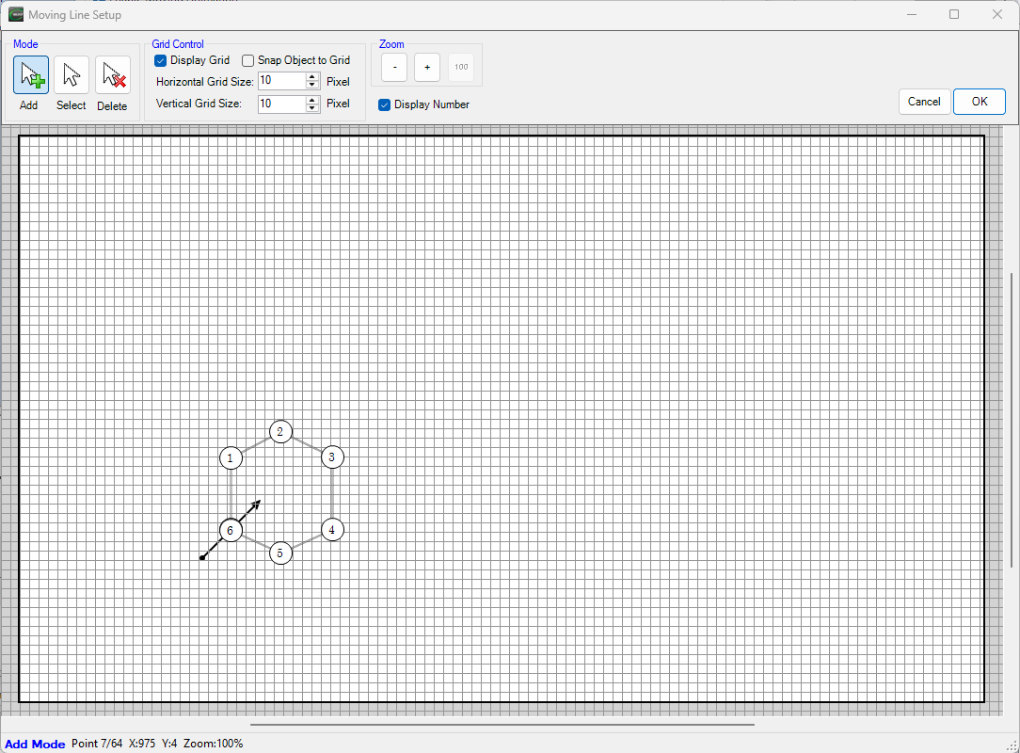Activate the Delete mode tool
The width and height of the screenshot is (1020, 753).
pyautogui.click(x=113, y=75)
